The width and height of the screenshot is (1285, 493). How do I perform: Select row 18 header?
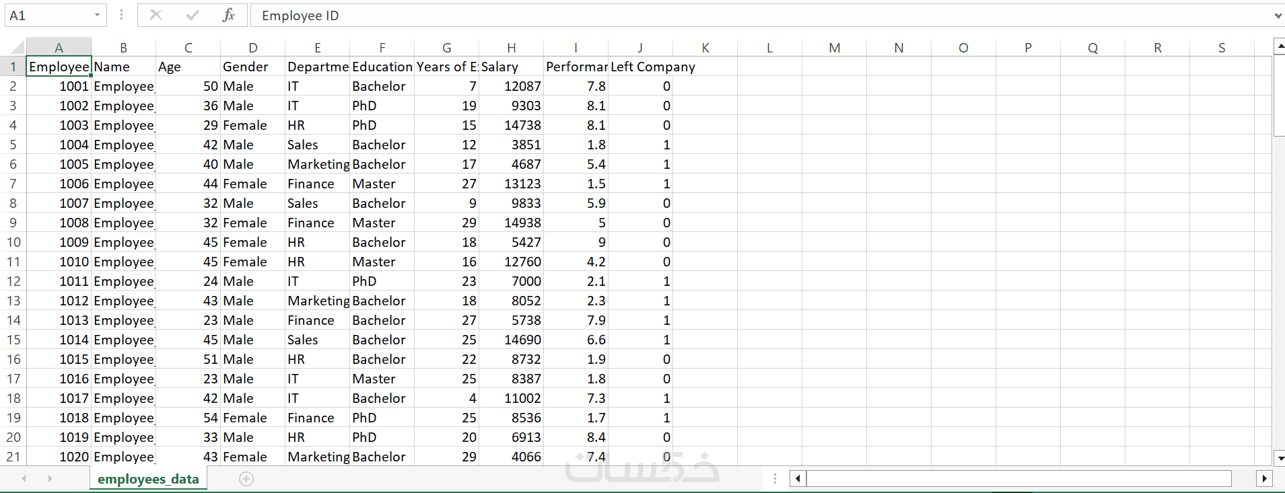pyautogui.click(x=13, y=398)
